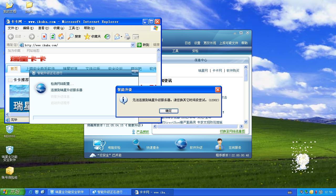Click the 网站地图 link on the page

coord(33,50)
